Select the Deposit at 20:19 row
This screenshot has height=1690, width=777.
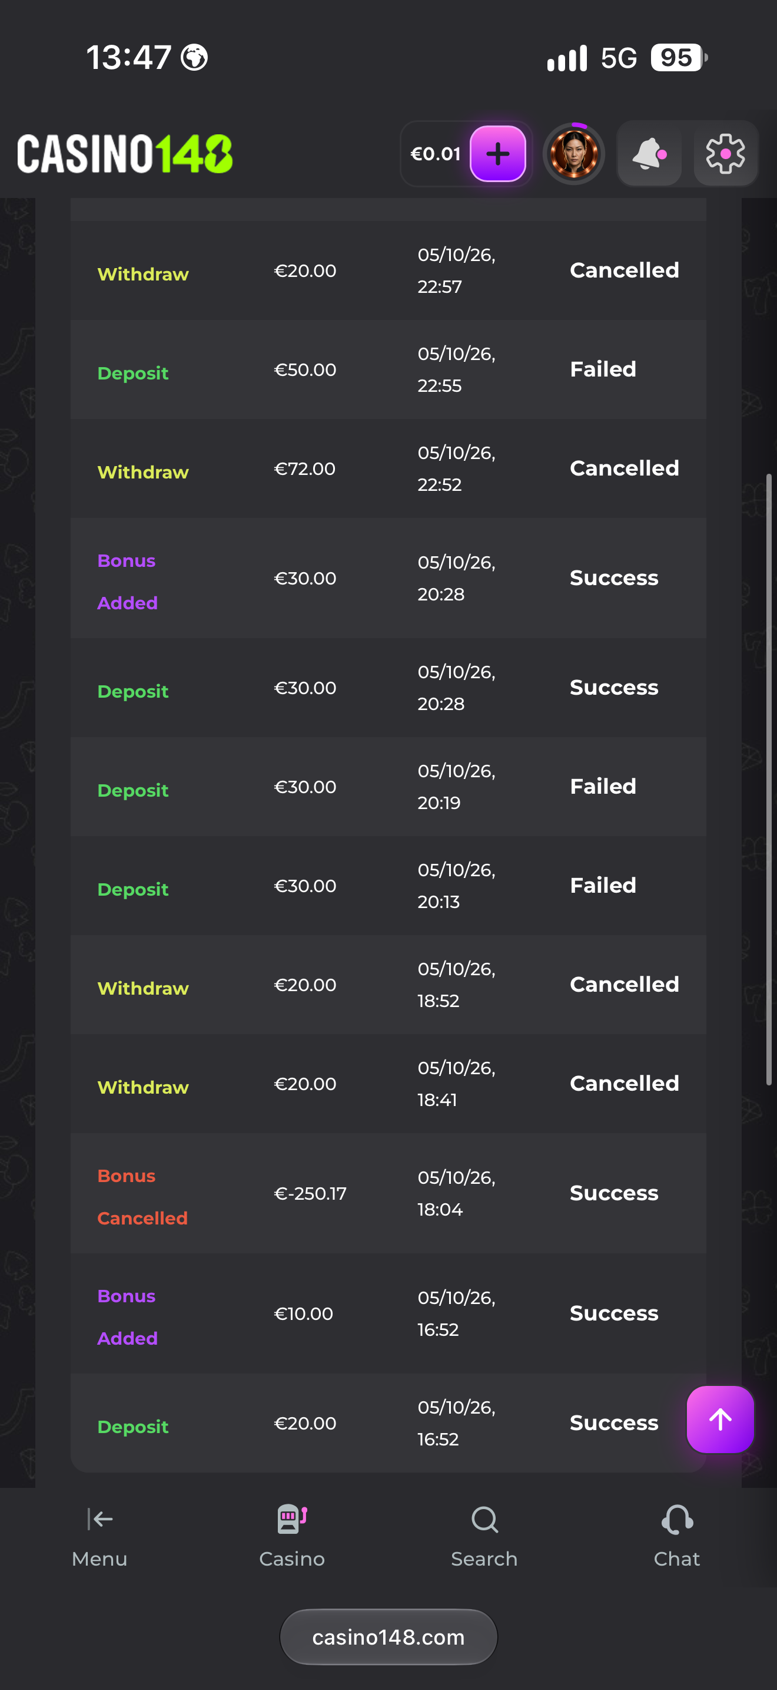click(x=388, y=787)
